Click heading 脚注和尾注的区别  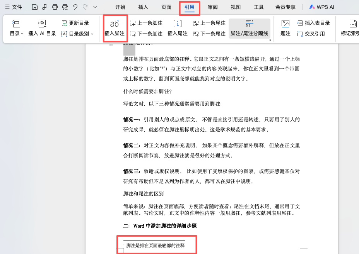click(x=143, y=194)
